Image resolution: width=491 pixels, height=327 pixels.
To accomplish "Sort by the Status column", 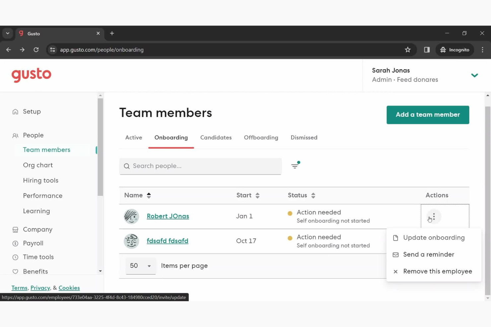I will [313, 195].
